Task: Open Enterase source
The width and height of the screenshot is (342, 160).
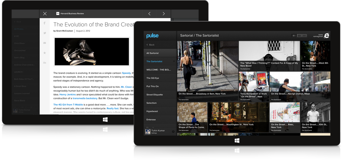Action: 160,119
